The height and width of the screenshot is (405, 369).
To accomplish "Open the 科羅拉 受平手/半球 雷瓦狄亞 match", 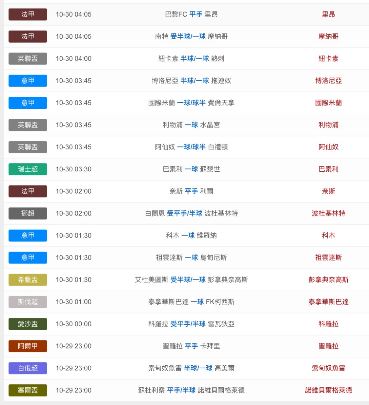I will point(191,324).
